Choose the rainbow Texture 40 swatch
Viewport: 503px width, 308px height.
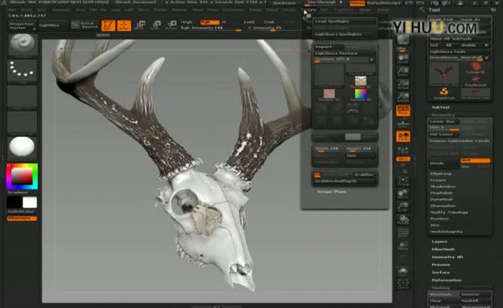coord(360,95)
